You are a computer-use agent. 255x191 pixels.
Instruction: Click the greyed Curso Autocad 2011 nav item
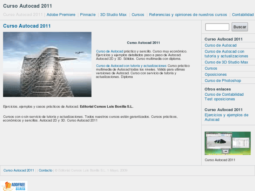point(23,15)
